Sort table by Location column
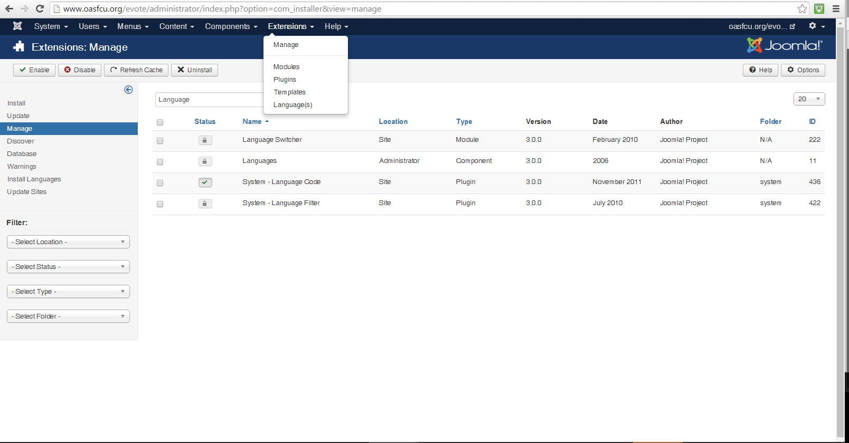Image resolution: width=849 pixels, height=443 pixels. pyautogui.click(x=393, y=122)
